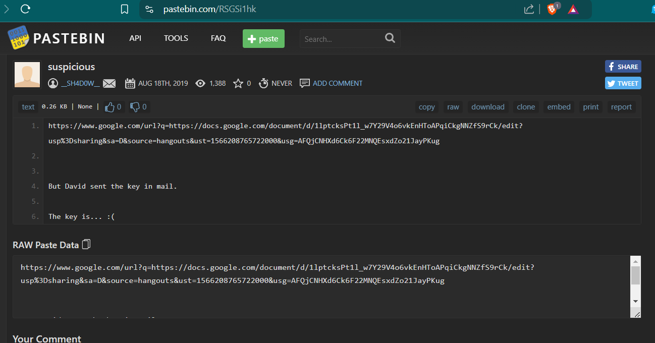Click the search magnifier icon

pos(390,38)
